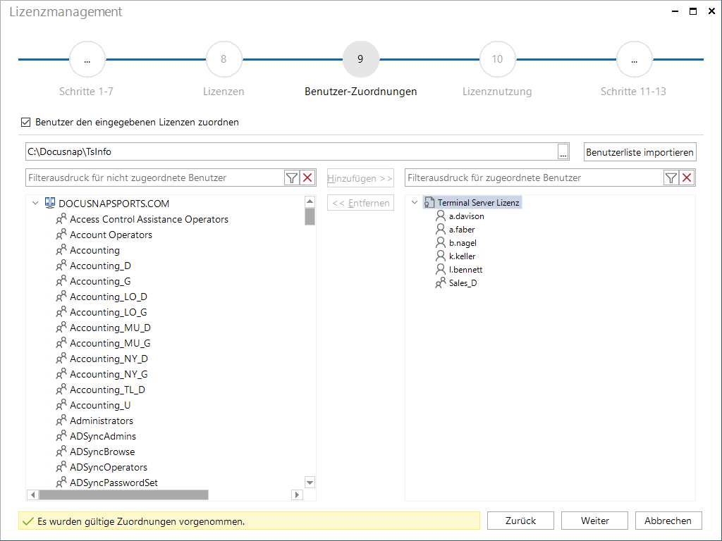Screen dimensions: 722x541
Task: Click group icon beside Accounting_NY_G
Action: point(61,373)
